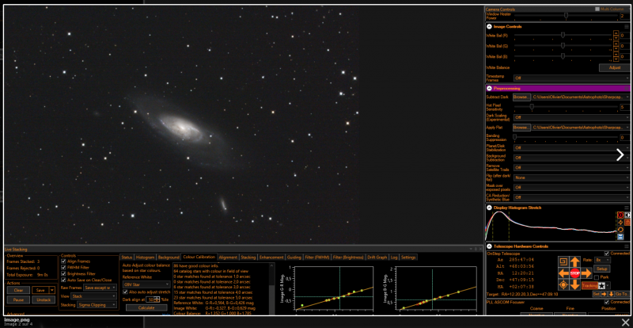Open the Histogram tab in Live Stacking

coord(145,257)
